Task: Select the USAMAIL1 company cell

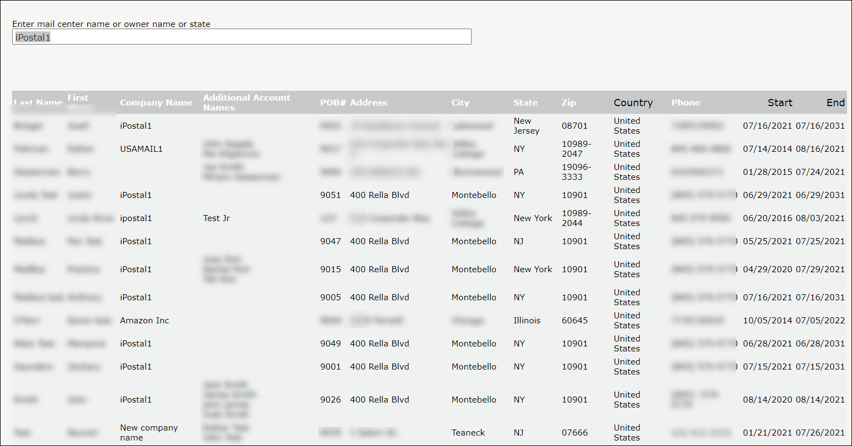Action: click(x=141, y=149)
